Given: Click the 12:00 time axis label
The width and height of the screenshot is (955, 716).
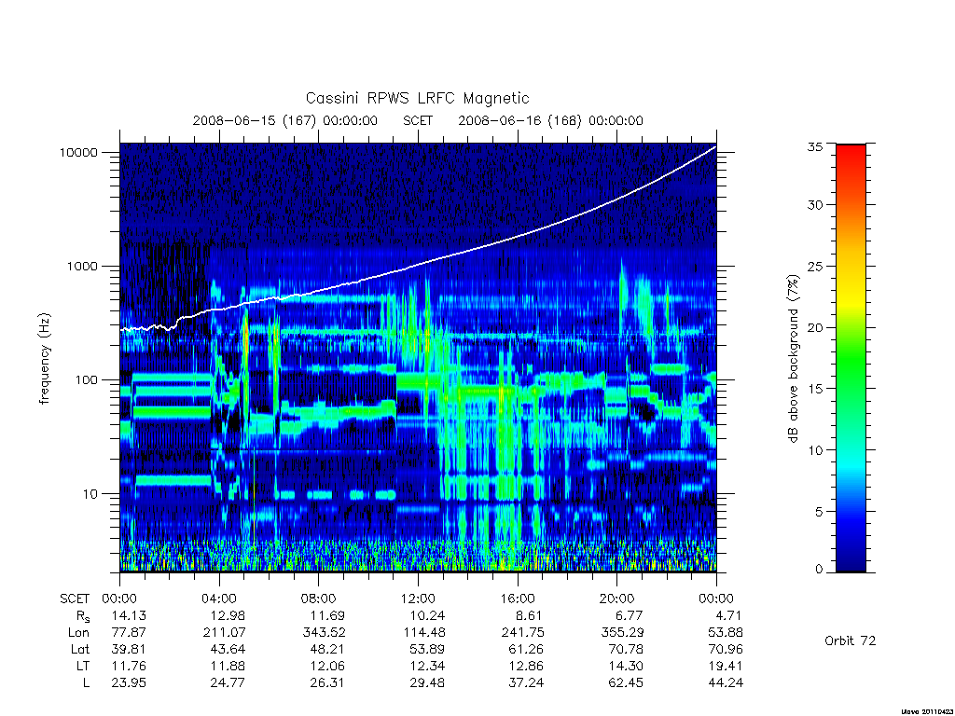Looking at the screenshot, I should [418, 599].
